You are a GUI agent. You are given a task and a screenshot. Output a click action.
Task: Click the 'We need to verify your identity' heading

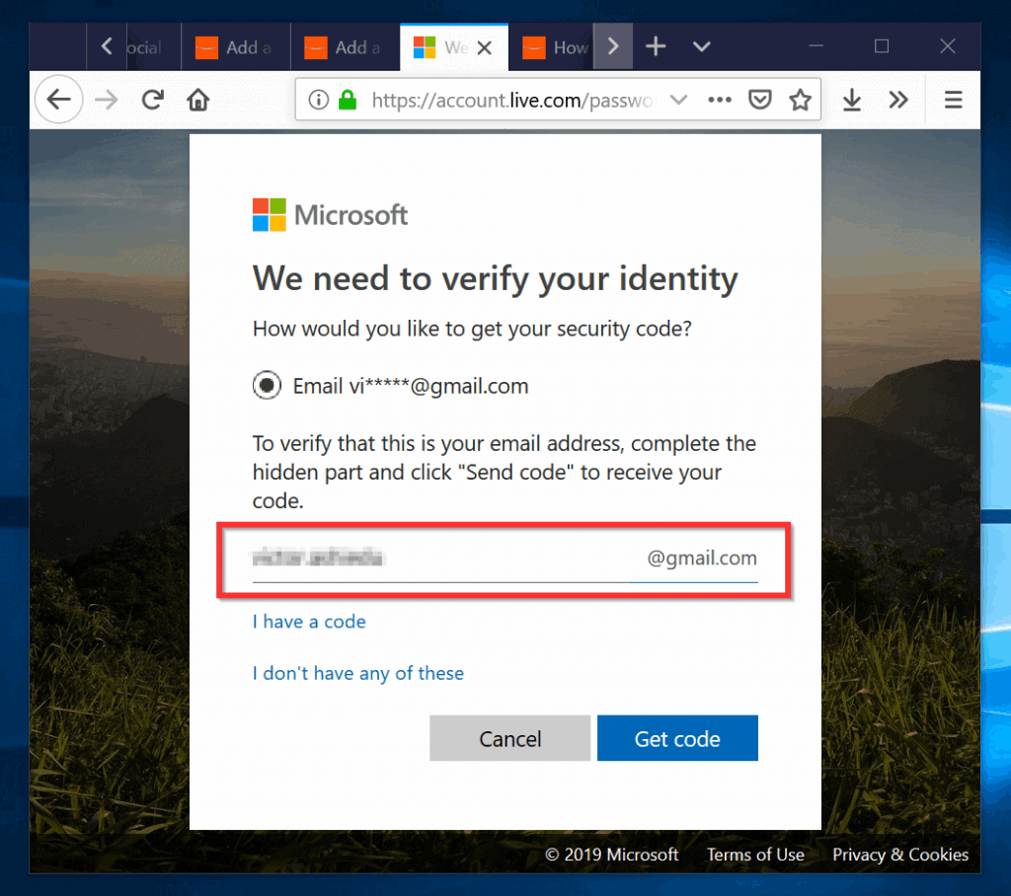tap(496, 279)
